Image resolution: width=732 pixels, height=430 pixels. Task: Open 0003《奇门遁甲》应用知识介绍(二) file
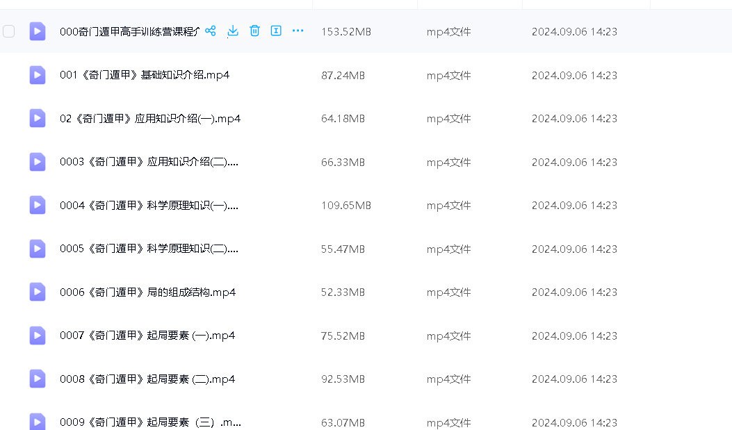point(149,162)
